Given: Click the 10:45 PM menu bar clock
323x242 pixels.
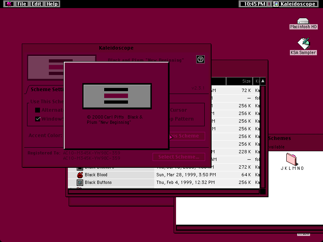Looking at the screenshot, I should pyautogui.click(x=255, y=4).
